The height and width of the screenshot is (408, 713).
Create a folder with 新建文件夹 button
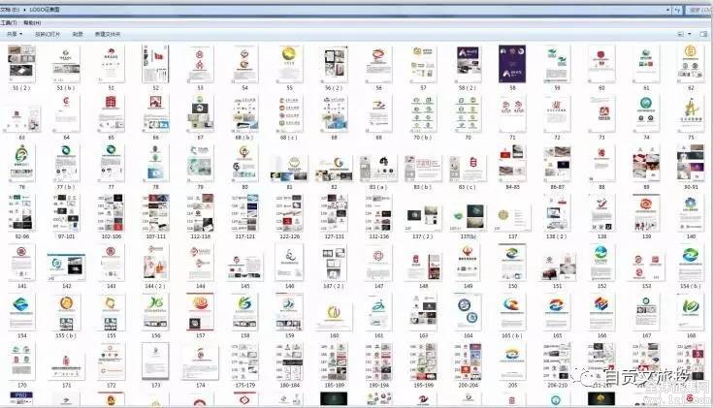coord(108,34)
